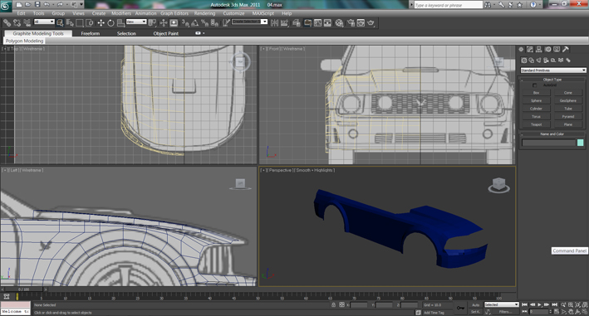Screen dimensions: 589x316
Task: Switch to Selection ribbon tab
Action: point(126,33)
